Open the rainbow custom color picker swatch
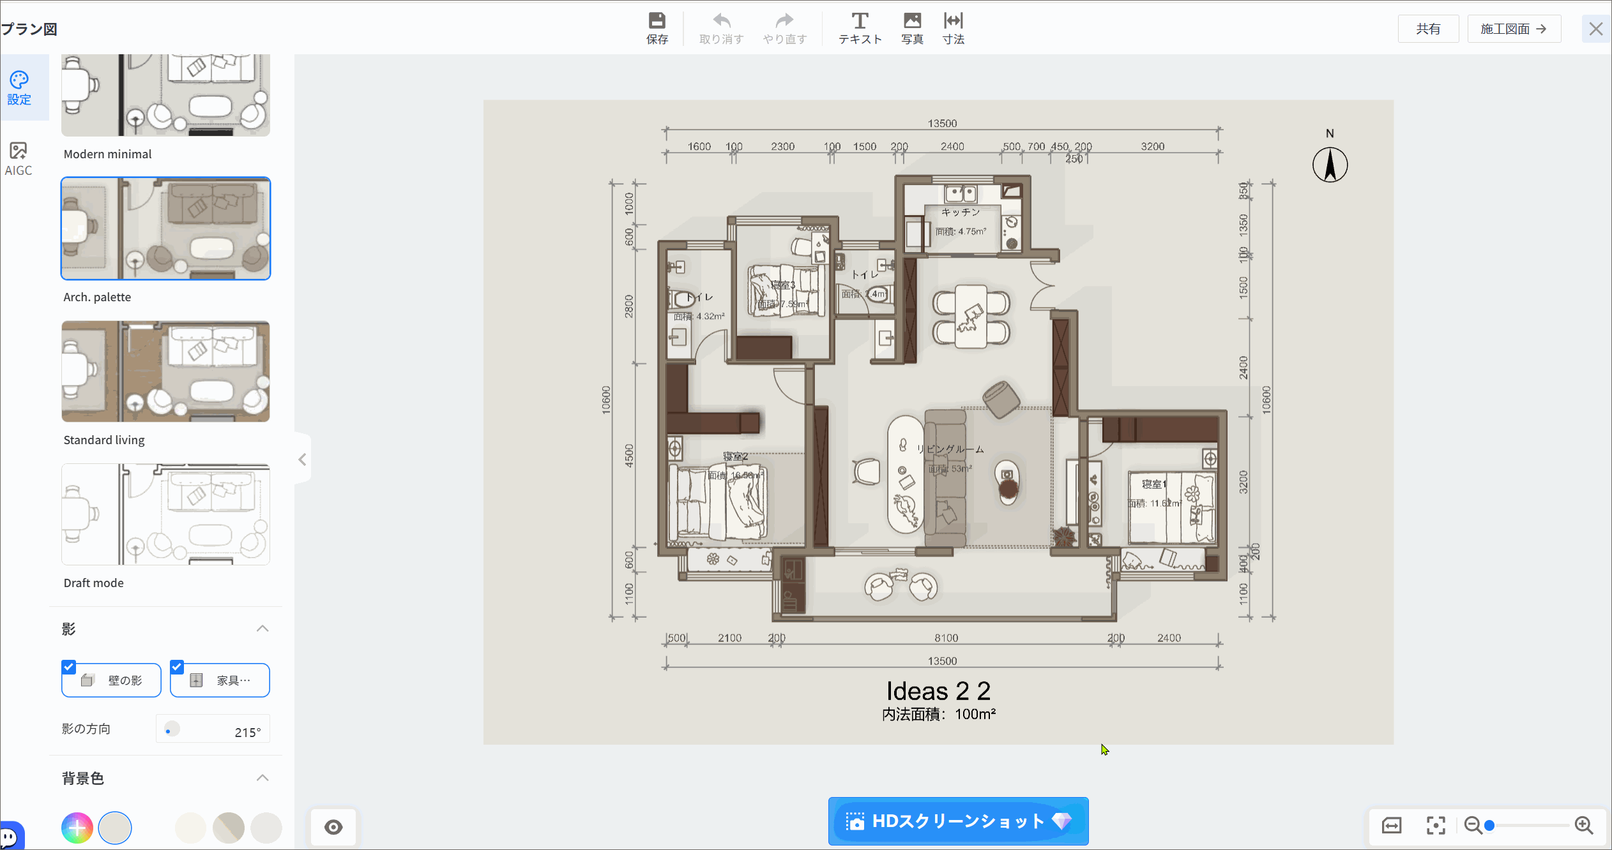The width and height of the screenshot is (1612, 850). (x=77, y=828)
